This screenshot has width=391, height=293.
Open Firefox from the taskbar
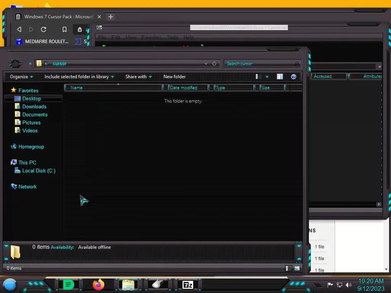(99, 285)
